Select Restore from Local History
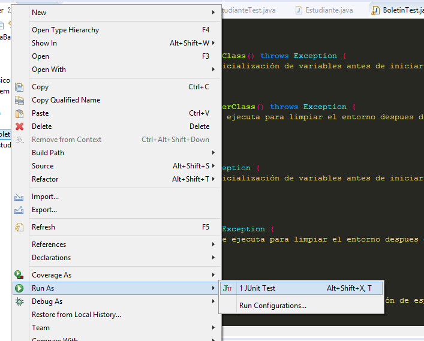 pos(76,315)
